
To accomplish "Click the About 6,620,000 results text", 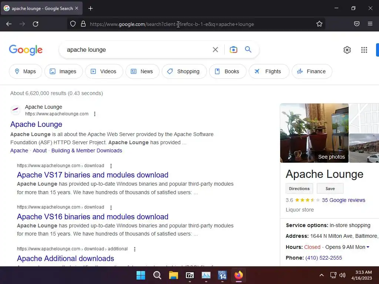I will (57, 93).
